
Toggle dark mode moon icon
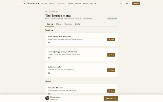pos(121,3)
